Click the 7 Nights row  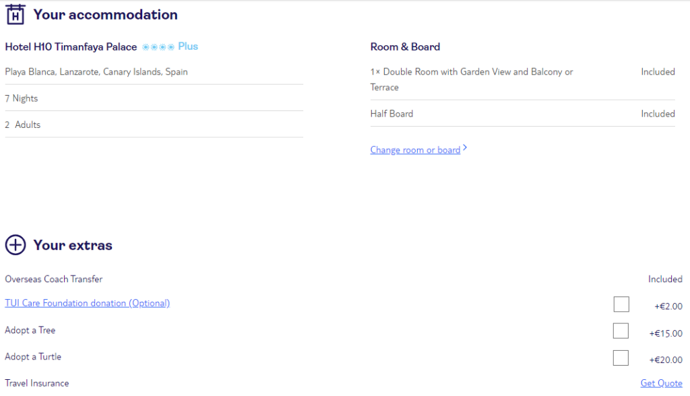click(154, 98)
